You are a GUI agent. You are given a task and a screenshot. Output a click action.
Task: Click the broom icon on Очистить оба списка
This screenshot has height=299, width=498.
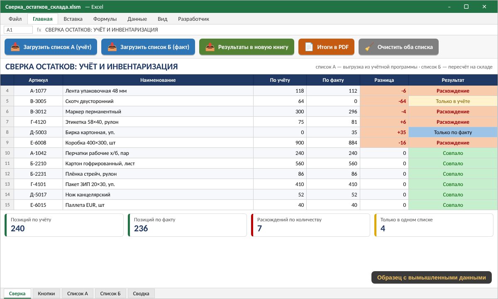coord(369,47)
